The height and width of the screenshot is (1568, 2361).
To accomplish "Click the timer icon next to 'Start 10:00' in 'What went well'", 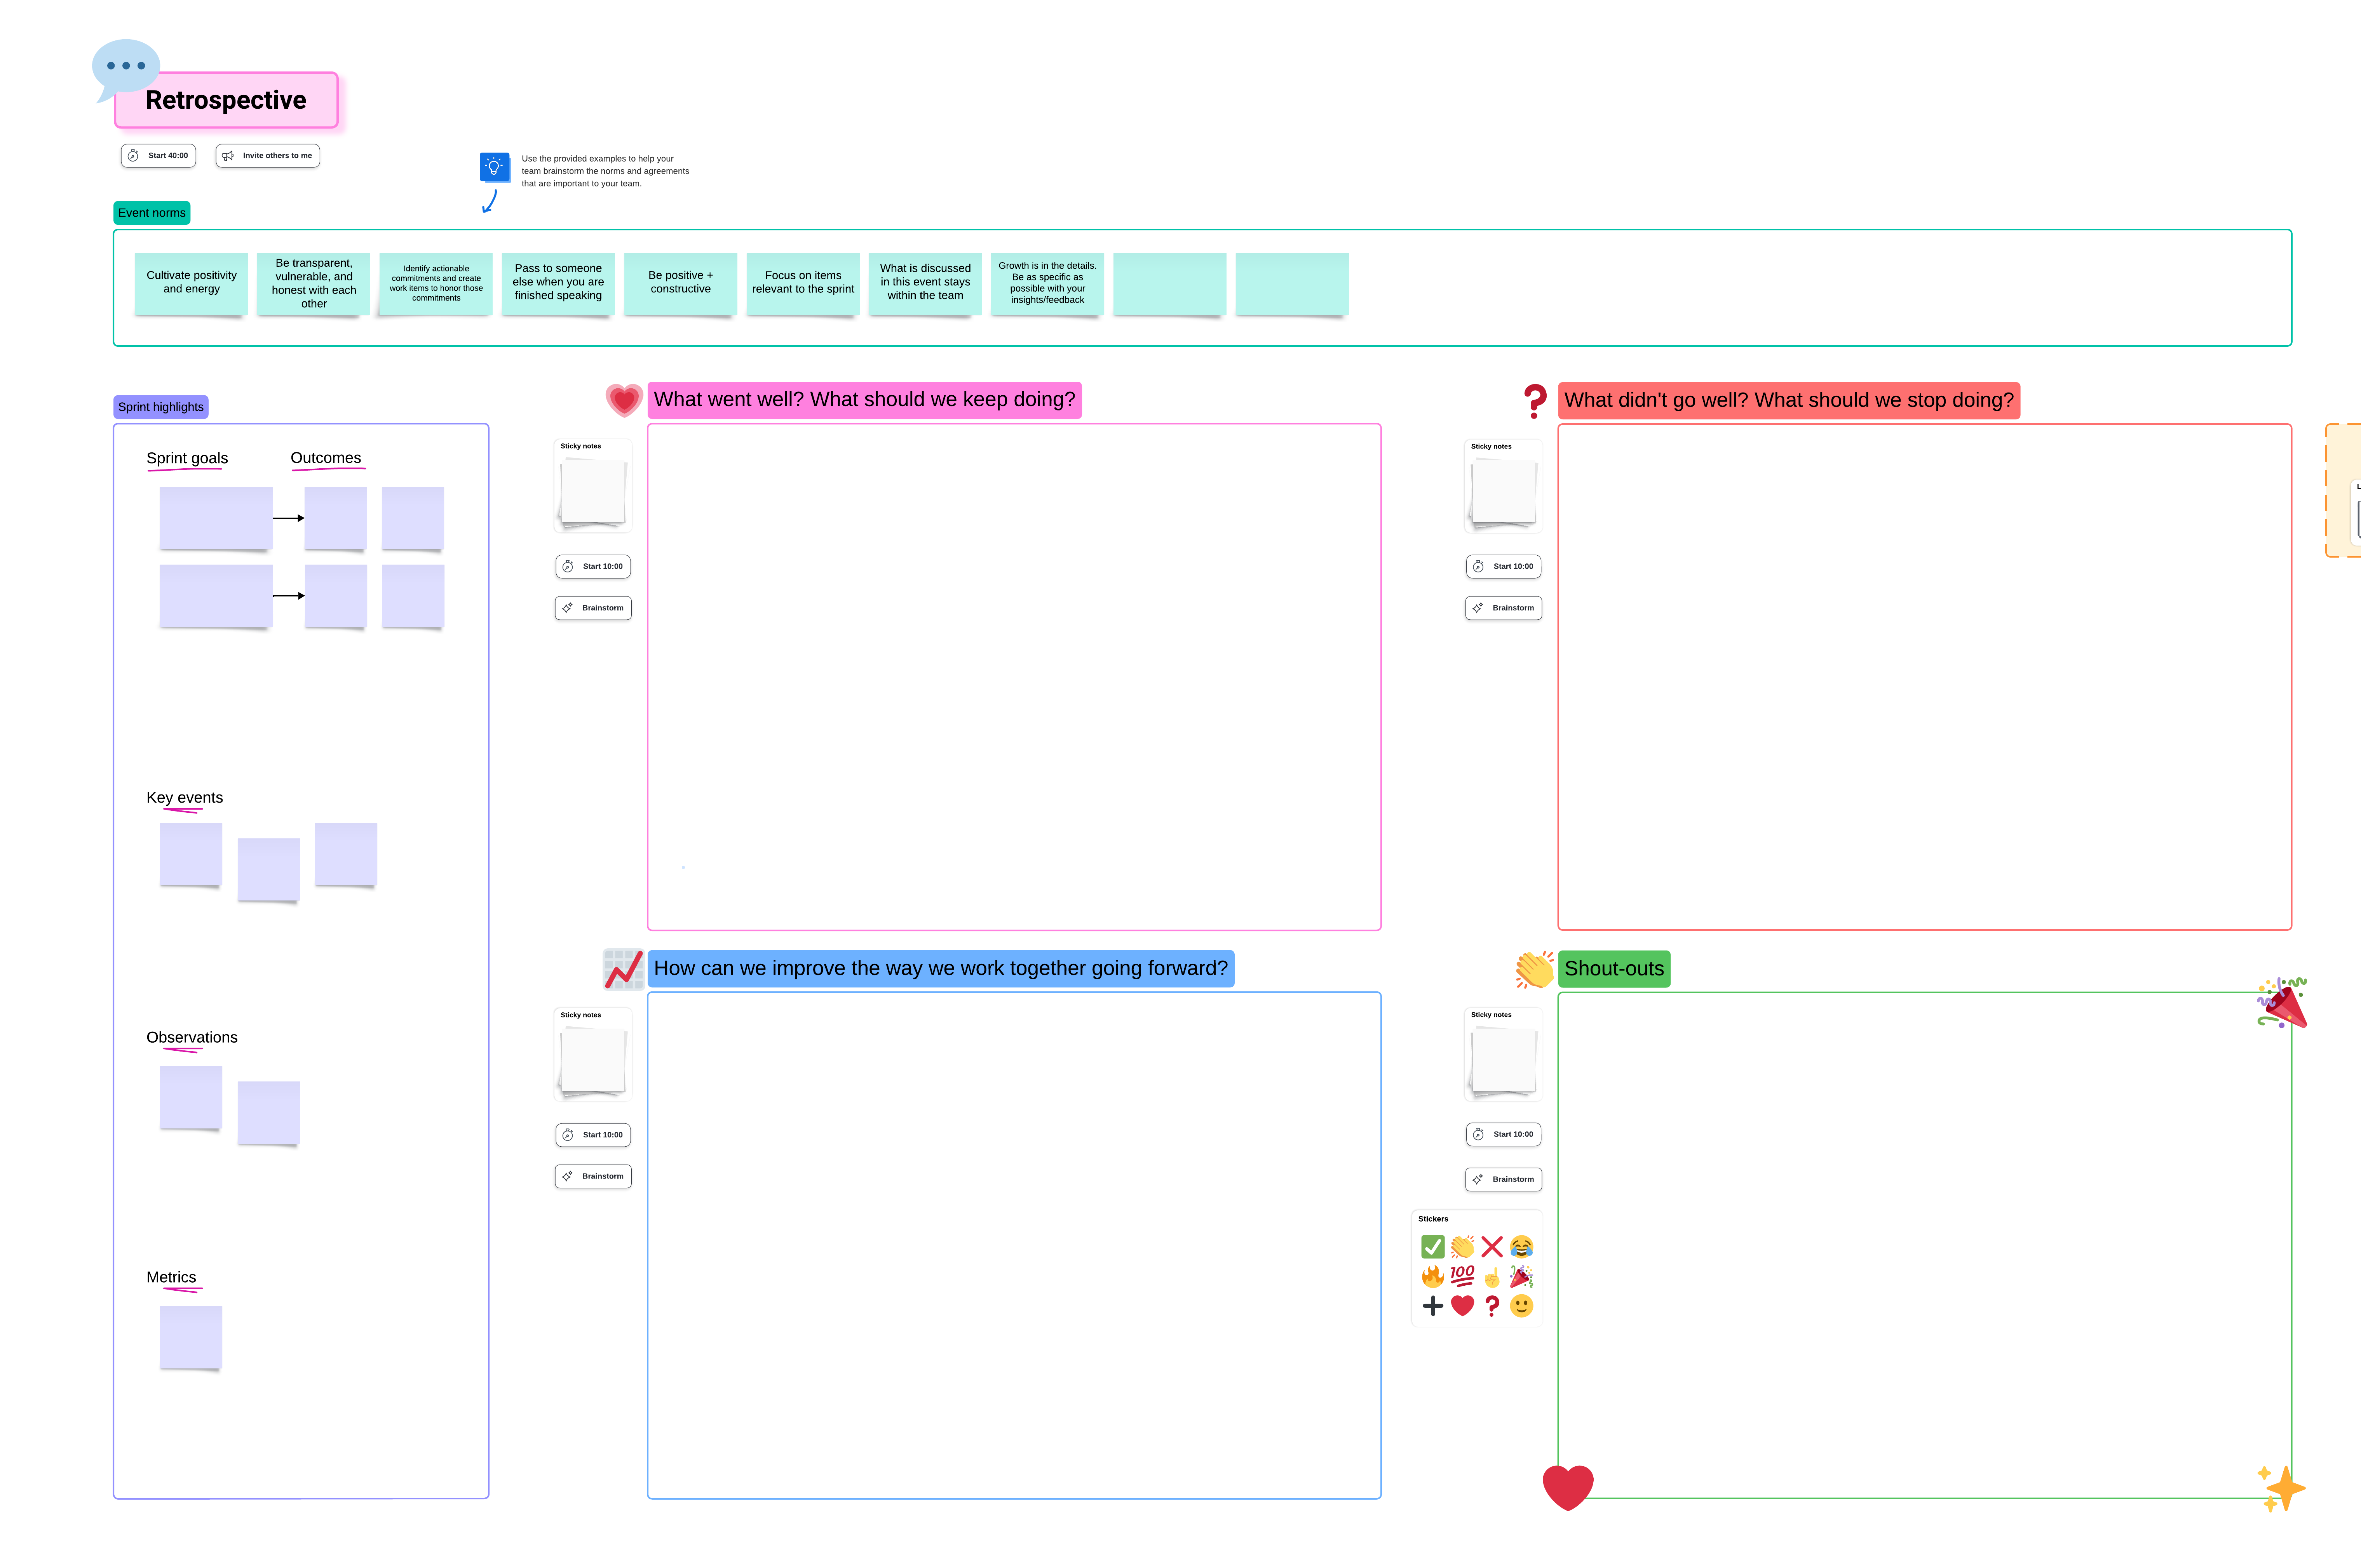I will pyautogui.click(x=567, y=565).
